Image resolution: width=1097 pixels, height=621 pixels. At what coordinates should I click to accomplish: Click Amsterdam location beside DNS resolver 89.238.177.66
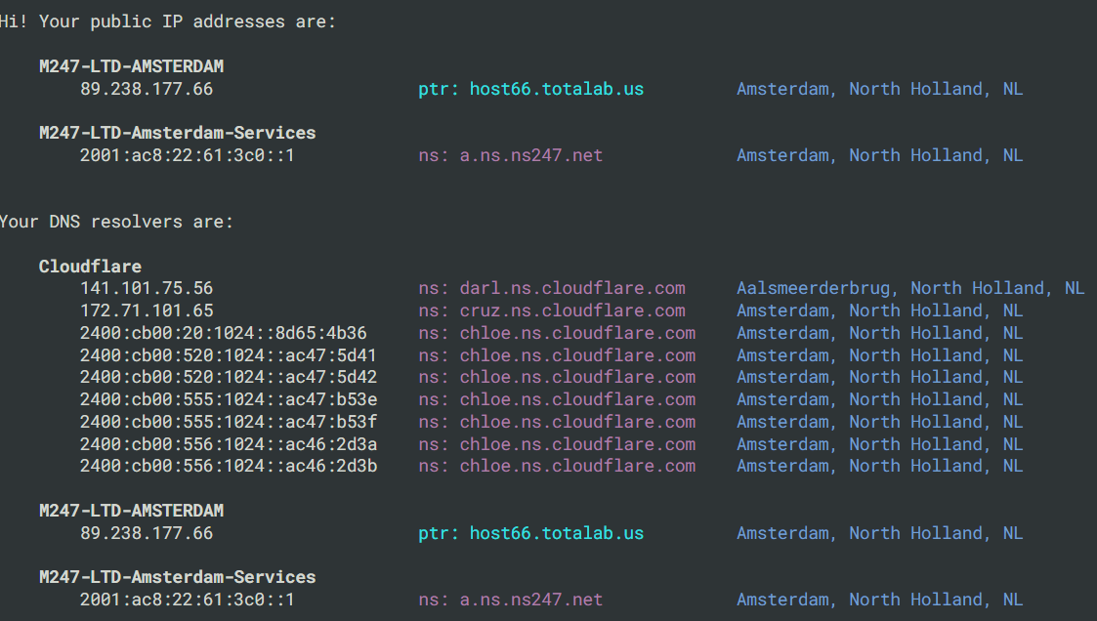879,533
